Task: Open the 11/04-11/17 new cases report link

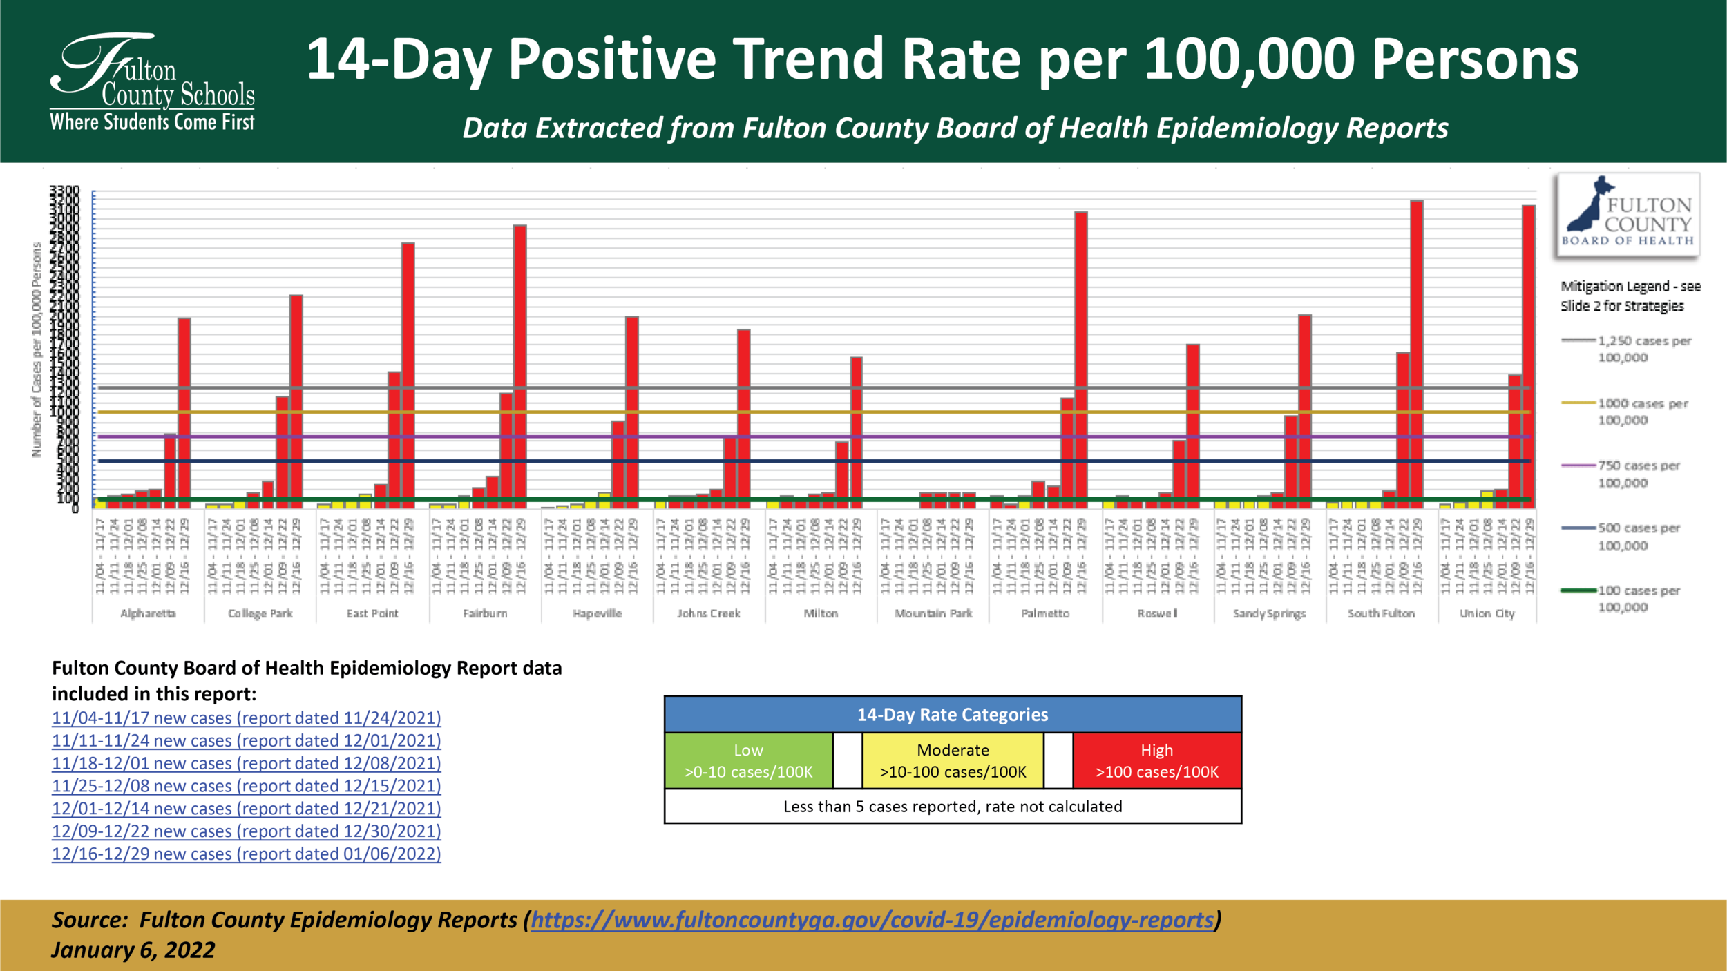Action: [x=246, y=718]
